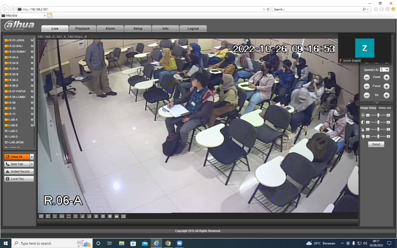Toggle the M stream type for R.09
The width and height of the screenshot is (397, 248).
[32, 103]
